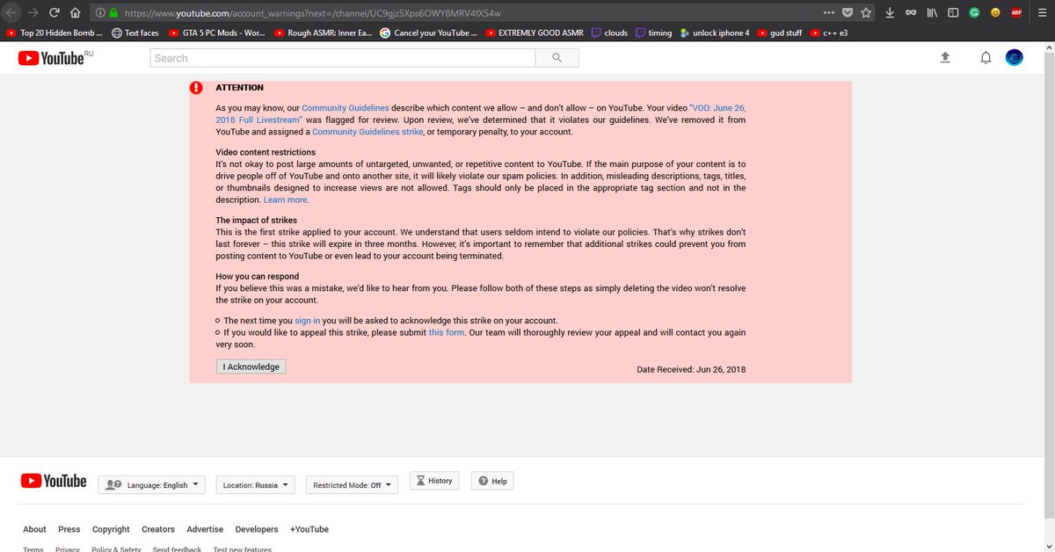Toggle the Firefox sidebar view
This screenshot has height=552, width=1055.
pos(952,13)
